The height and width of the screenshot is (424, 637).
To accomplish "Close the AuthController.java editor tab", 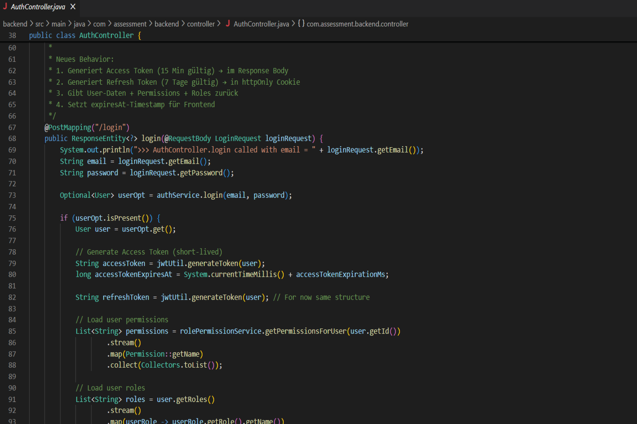I will coord(73,7).
